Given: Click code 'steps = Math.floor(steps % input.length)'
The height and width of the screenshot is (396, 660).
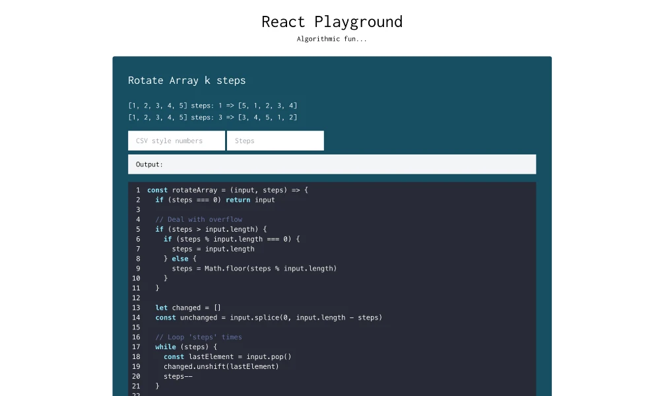Looking at the screenshot, I should (x=254, y=269).
